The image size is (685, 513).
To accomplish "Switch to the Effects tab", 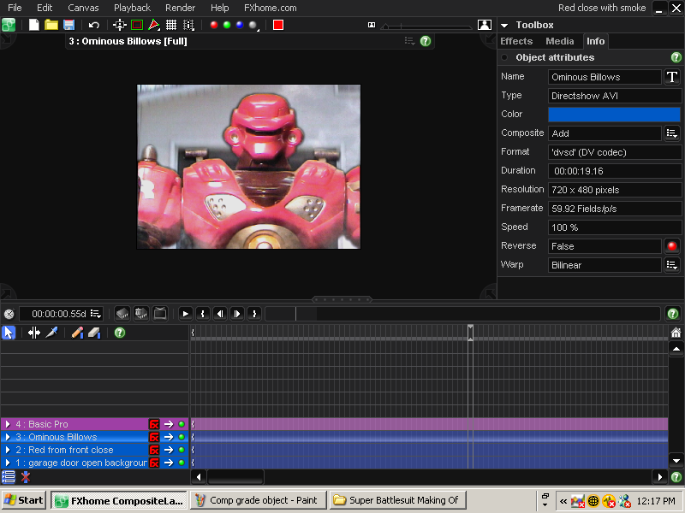I will [516, 41].
